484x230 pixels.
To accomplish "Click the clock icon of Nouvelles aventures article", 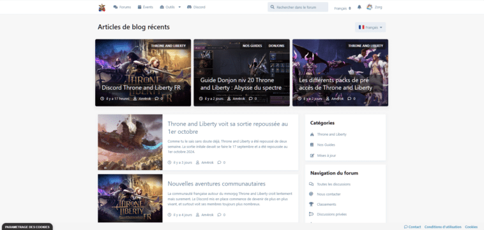I will point(169,215).
